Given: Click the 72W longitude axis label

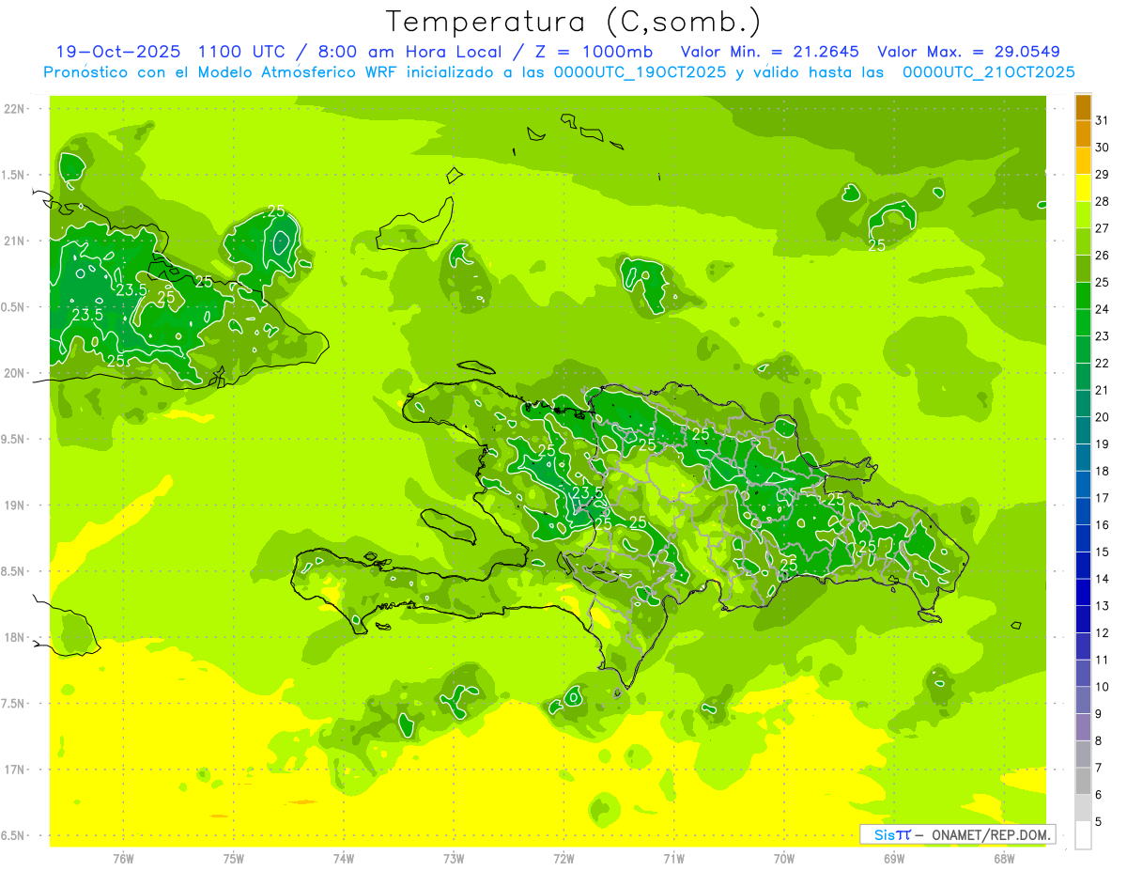Looking at the screenshot, I should [563, 859].
